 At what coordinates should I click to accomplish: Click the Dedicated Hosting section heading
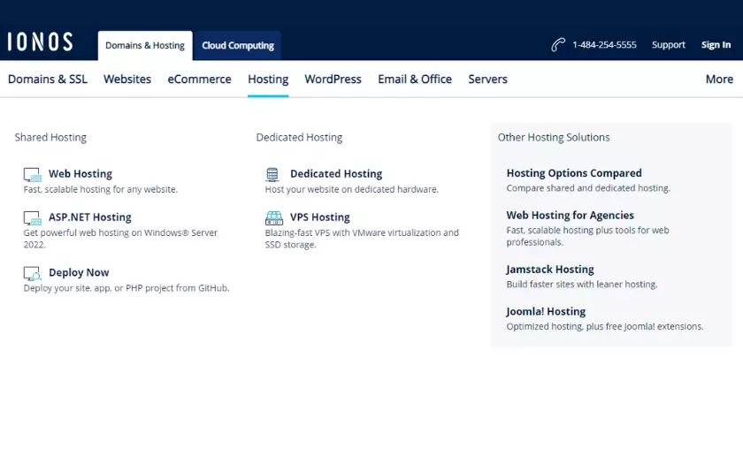click(299, 137)
